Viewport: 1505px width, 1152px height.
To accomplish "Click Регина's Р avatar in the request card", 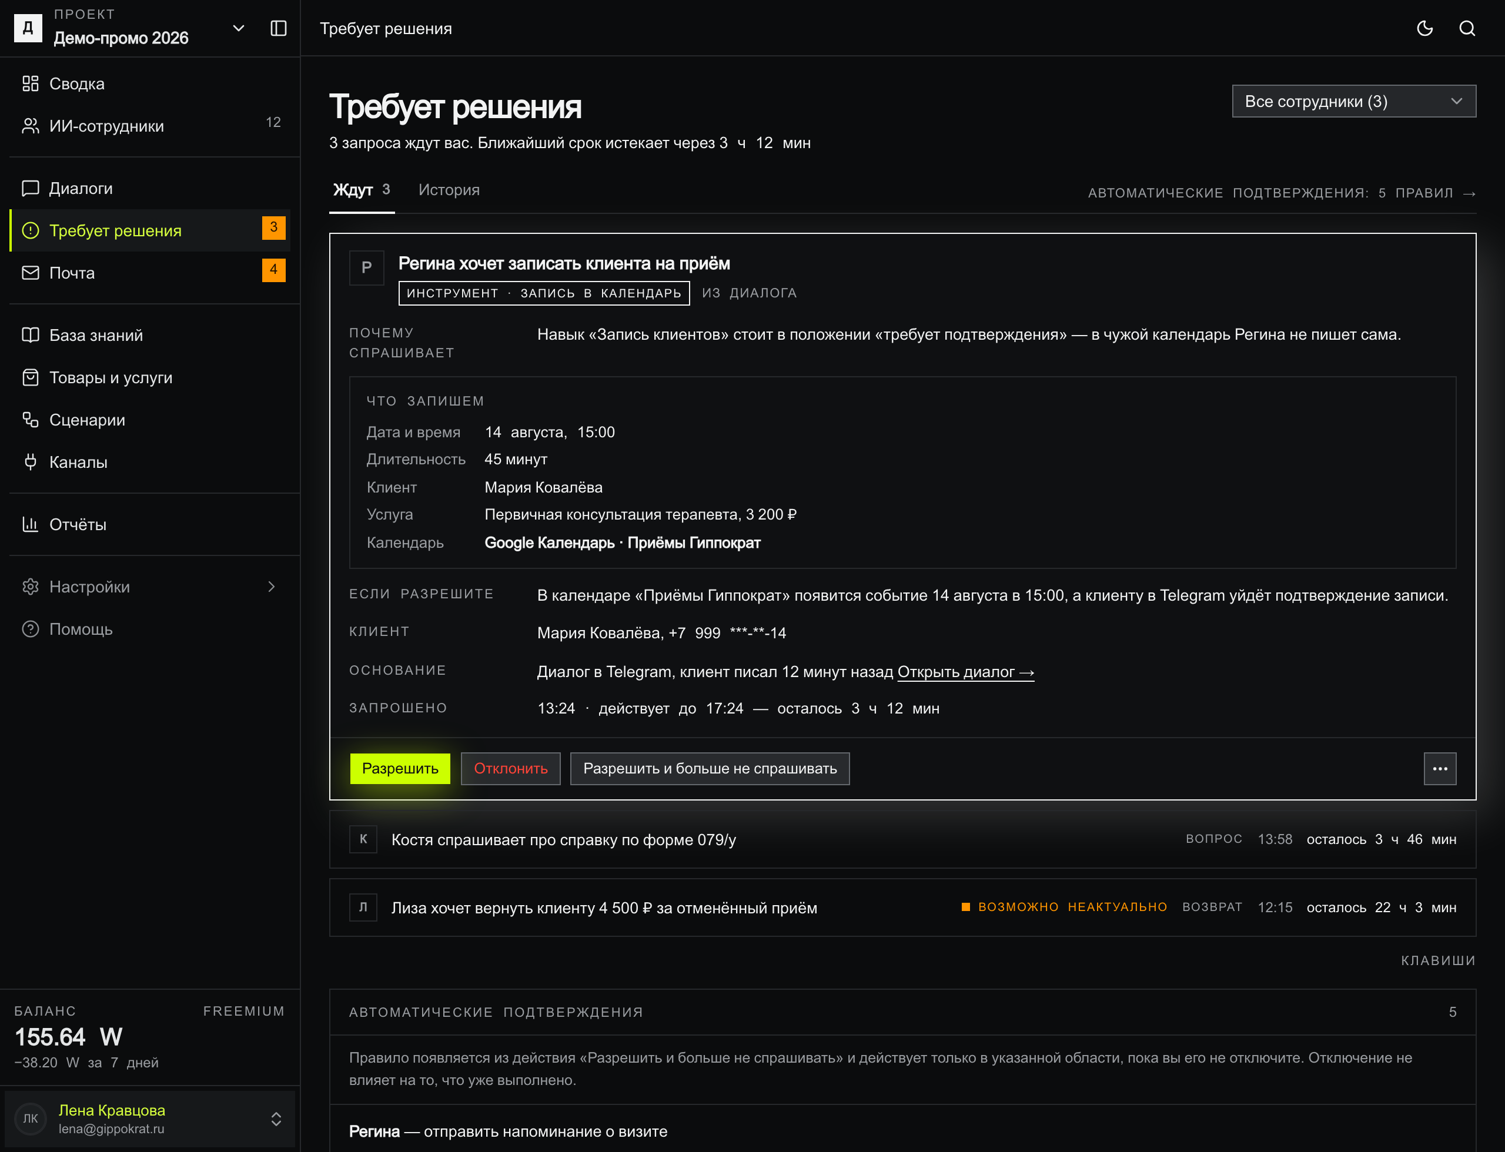I will coord(366,267).
